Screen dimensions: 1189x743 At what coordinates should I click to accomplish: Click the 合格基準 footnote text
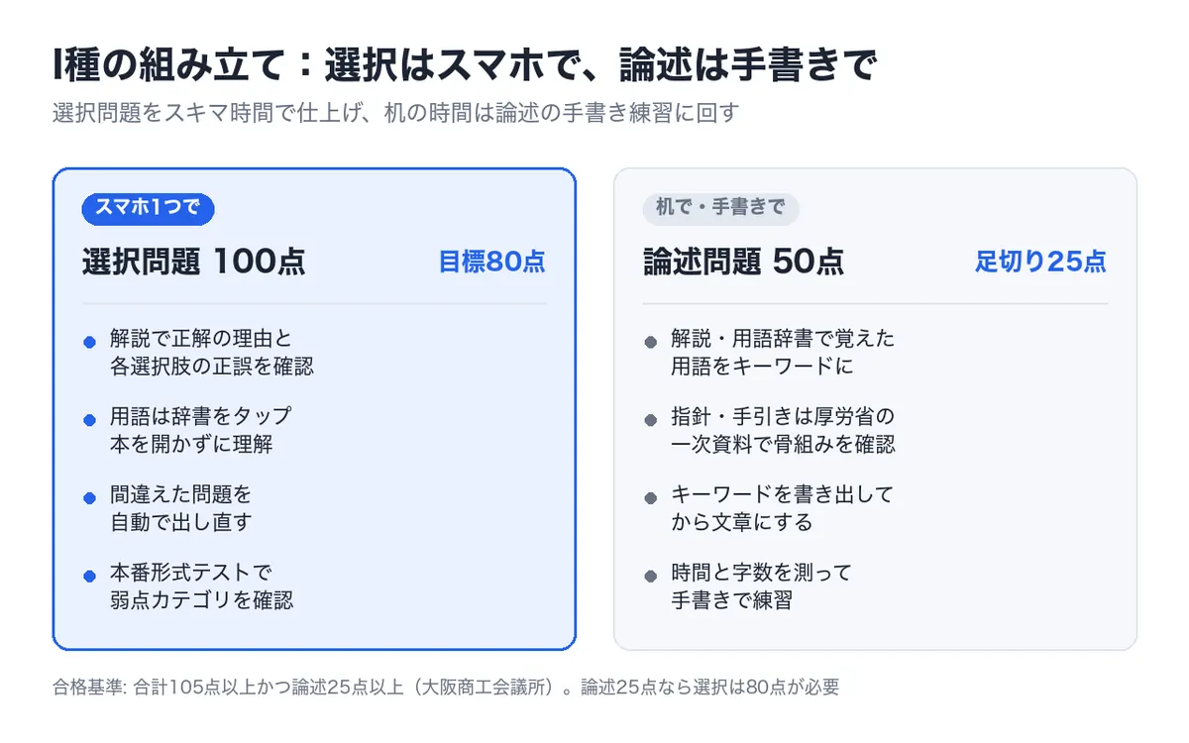click(446, 687)
